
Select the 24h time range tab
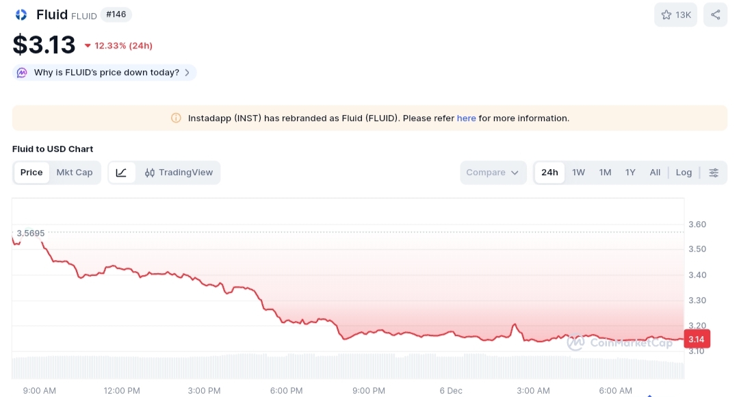click(x=549, y=172)
